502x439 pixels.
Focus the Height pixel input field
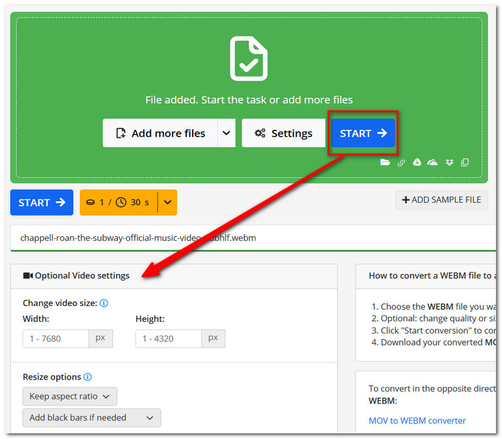click(x=168, y=339)
